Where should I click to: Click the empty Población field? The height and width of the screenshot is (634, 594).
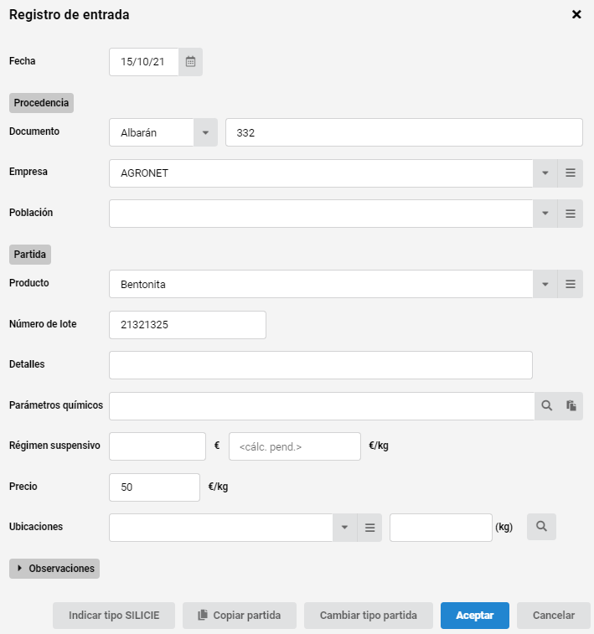(x=321, y=214)
